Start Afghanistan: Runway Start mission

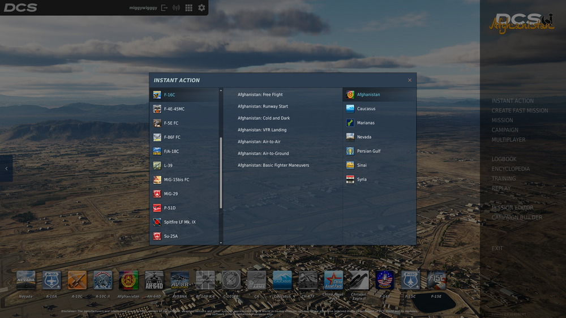263,106
